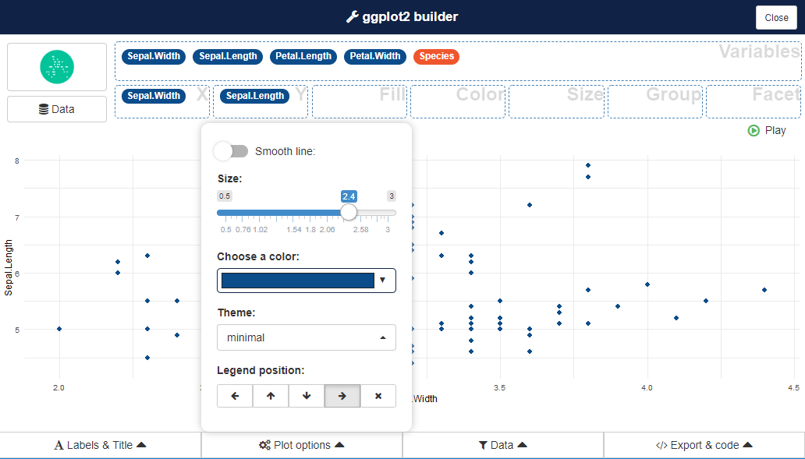Click the 1.54 tick on Size slider
The width and height of the screenshot is (805, 459).
[294, 230]
